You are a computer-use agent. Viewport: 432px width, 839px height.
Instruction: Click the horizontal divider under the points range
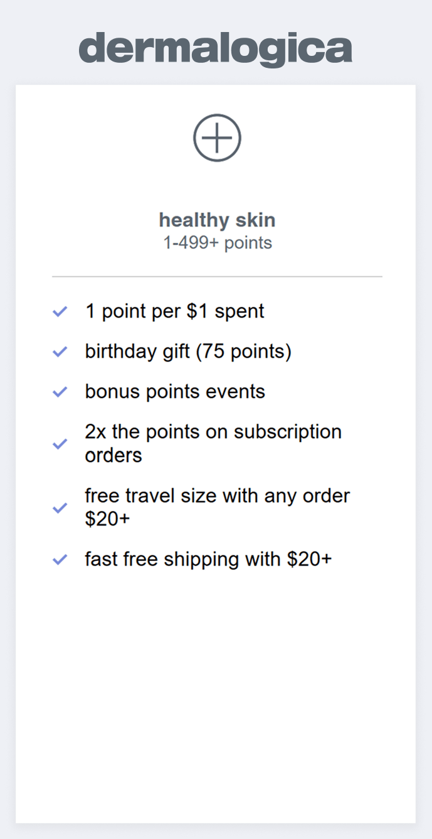pyautogui.click(x=217, y=276)
